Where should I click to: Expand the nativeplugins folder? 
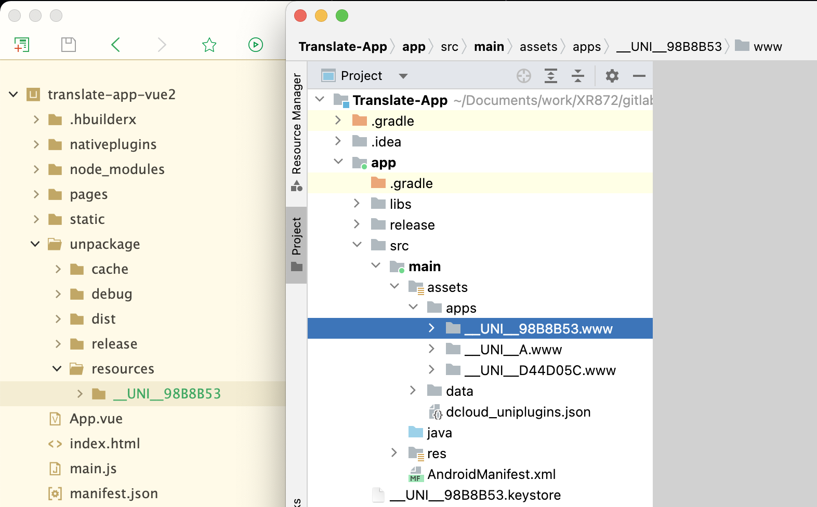click(x=36, y=144)
